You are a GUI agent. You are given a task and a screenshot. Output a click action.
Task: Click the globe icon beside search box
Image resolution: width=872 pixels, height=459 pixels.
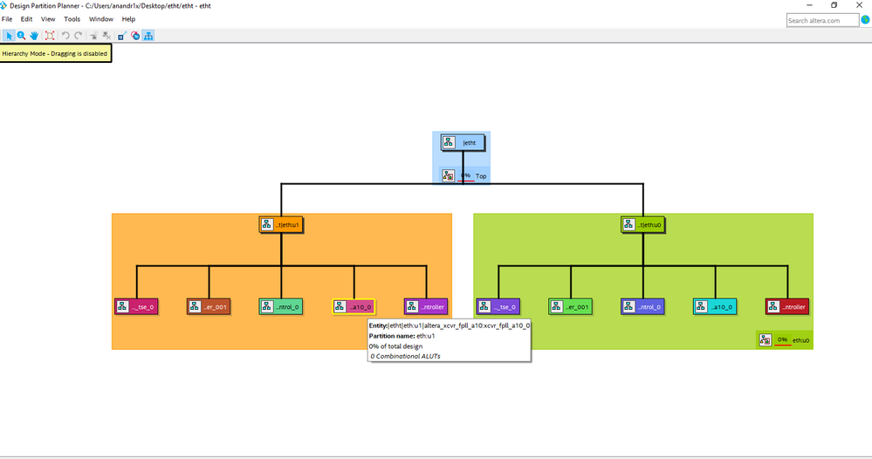(865, 20)
